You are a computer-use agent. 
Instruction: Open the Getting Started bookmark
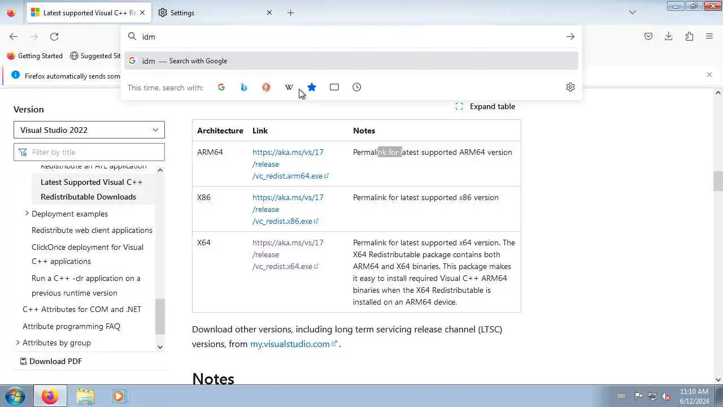click(34, 56)
